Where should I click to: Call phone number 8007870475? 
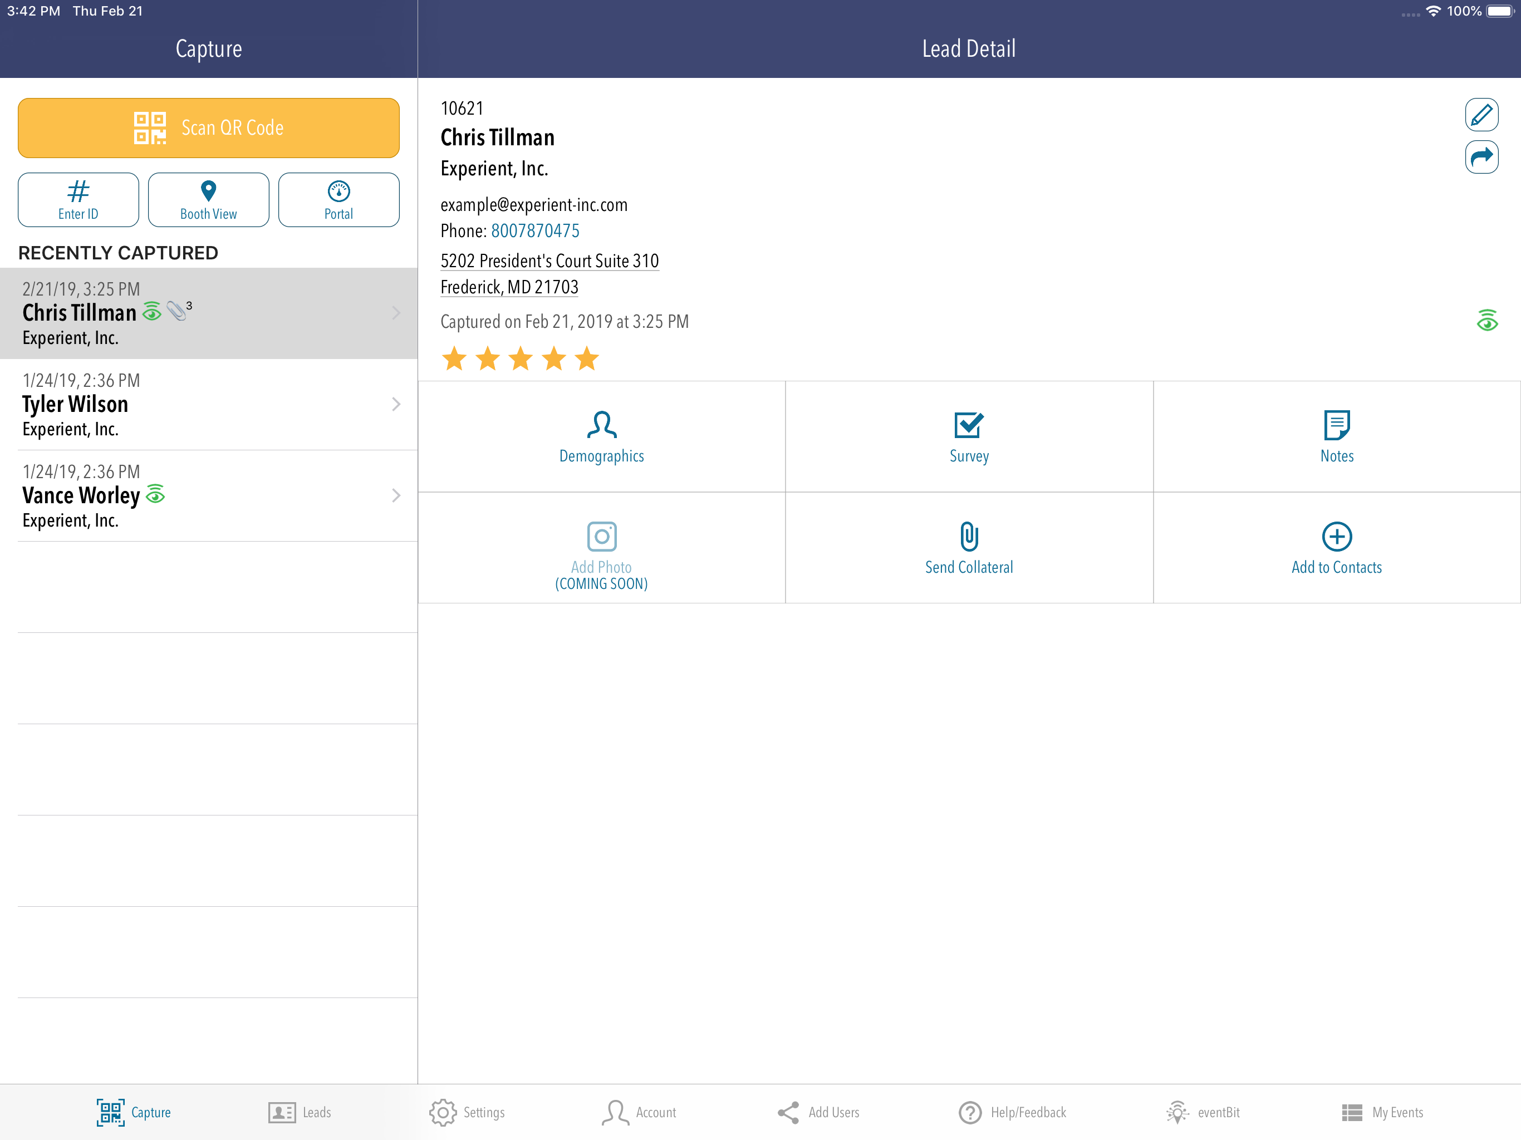[x=535, y=231]
